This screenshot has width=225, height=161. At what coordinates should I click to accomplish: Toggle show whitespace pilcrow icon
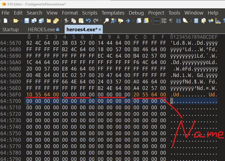[171, 21]
